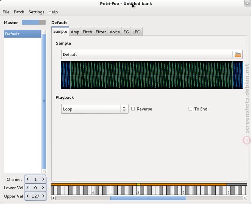Image resolution: width=251 pixels, height=204 pixels.
Task: Enable the Reverse playback checkbox
Action: (133, 109)
